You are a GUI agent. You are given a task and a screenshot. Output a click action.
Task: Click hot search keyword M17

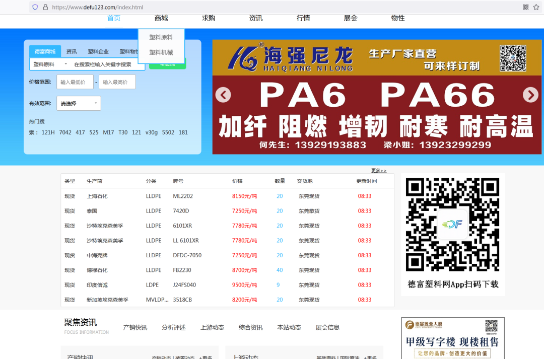click(108, 132)
